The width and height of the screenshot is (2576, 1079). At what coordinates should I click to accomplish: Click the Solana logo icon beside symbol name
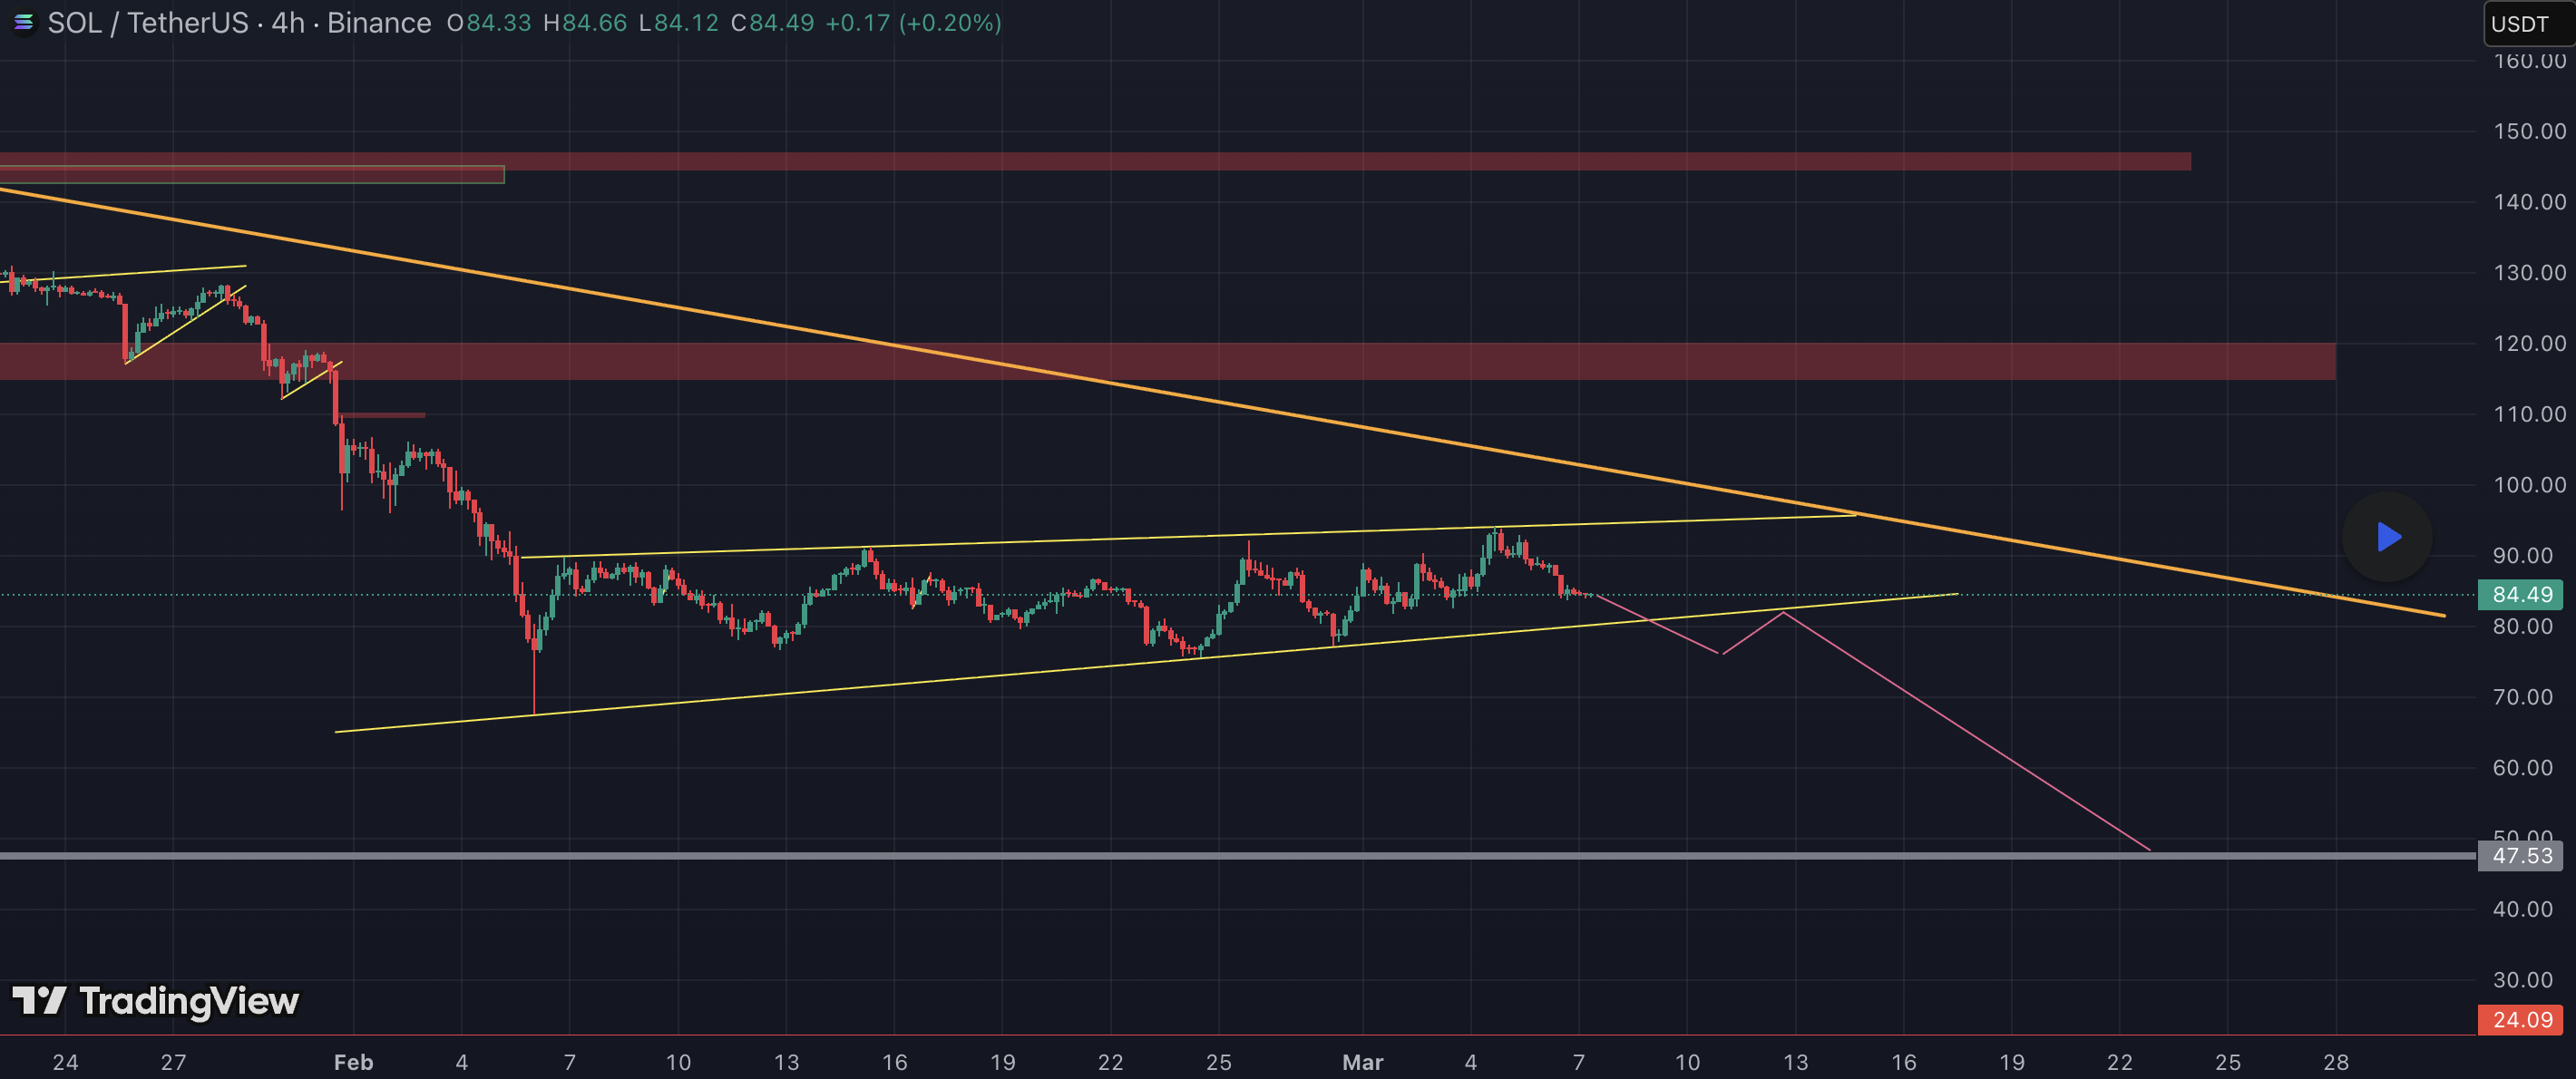(x=22, y=22)
